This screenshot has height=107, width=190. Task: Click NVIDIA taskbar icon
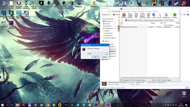72,105
